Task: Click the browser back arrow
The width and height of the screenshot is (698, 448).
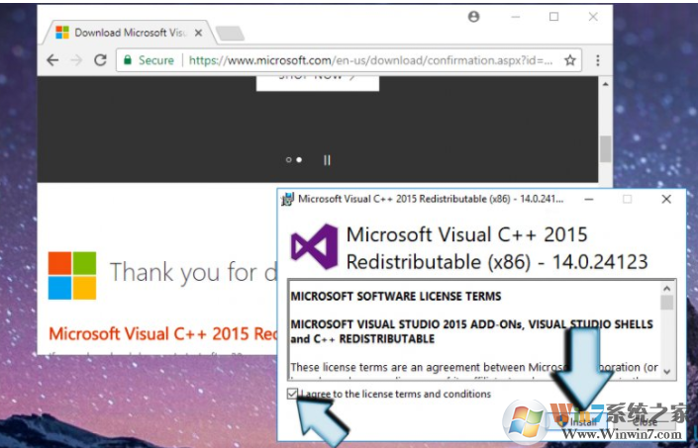Action: click(x=52, y=60)
